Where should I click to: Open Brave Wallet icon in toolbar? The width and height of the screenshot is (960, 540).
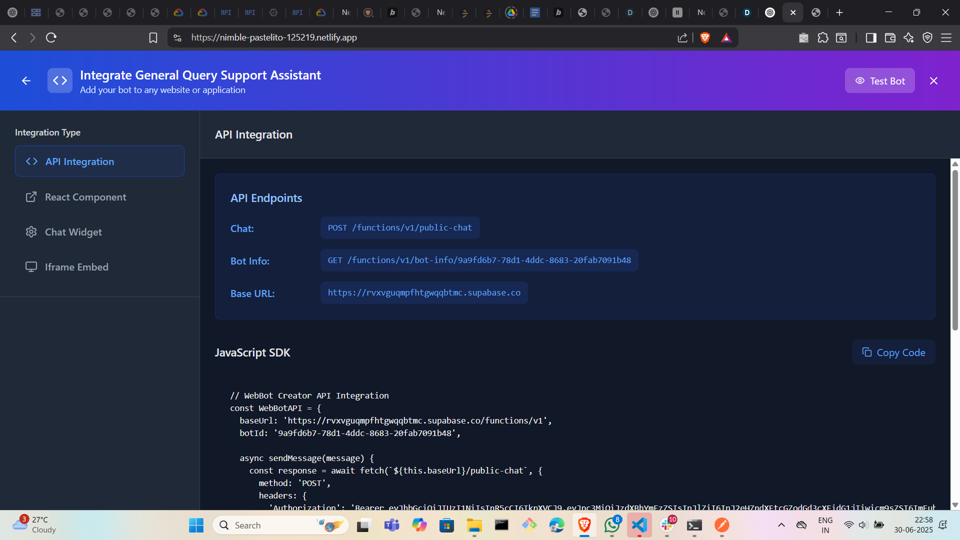coord(889,37)
